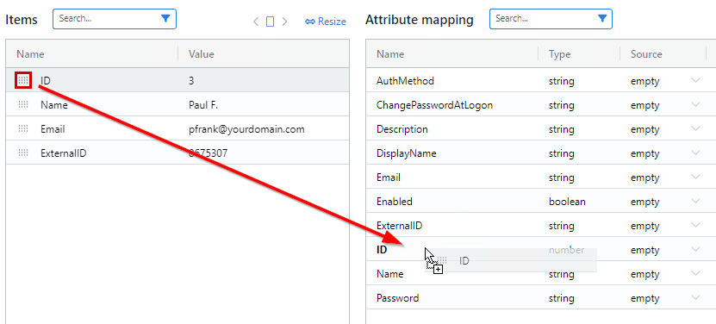
Task: Open the source dropdown for Name attribute
Action: point(696,274)
